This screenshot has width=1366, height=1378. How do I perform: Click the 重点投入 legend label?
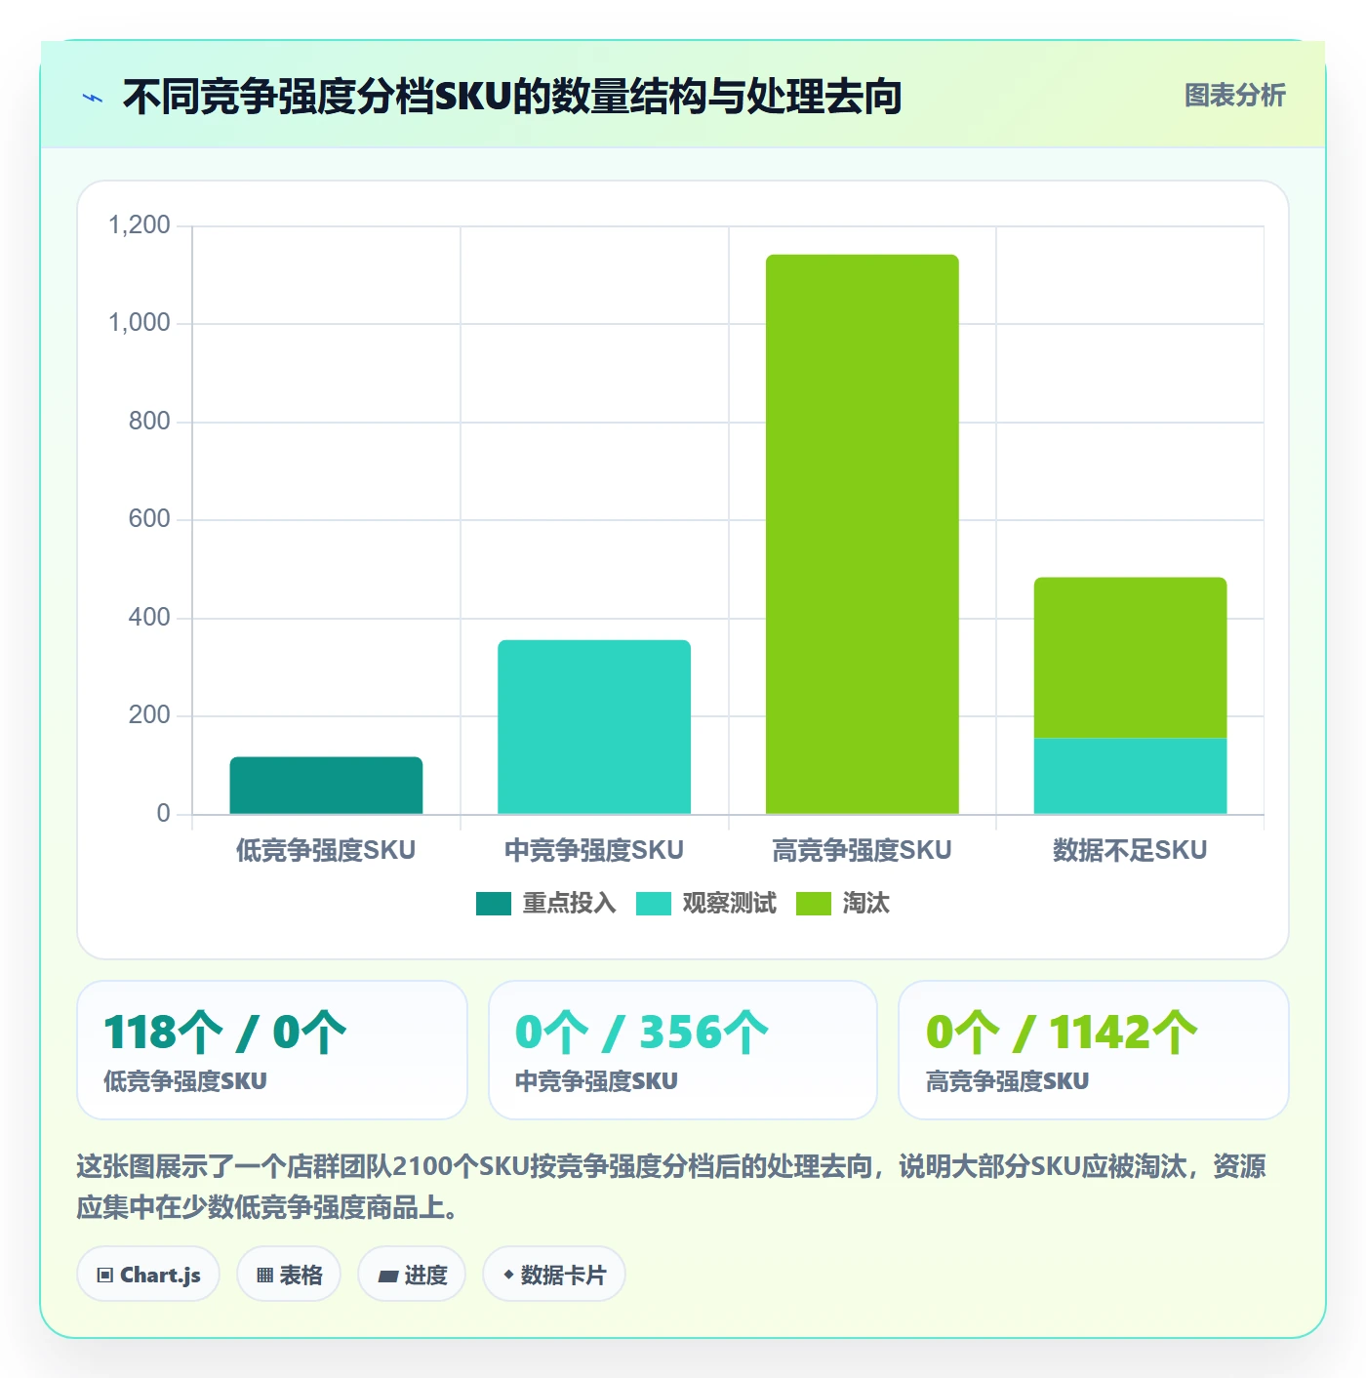point(570,904)
